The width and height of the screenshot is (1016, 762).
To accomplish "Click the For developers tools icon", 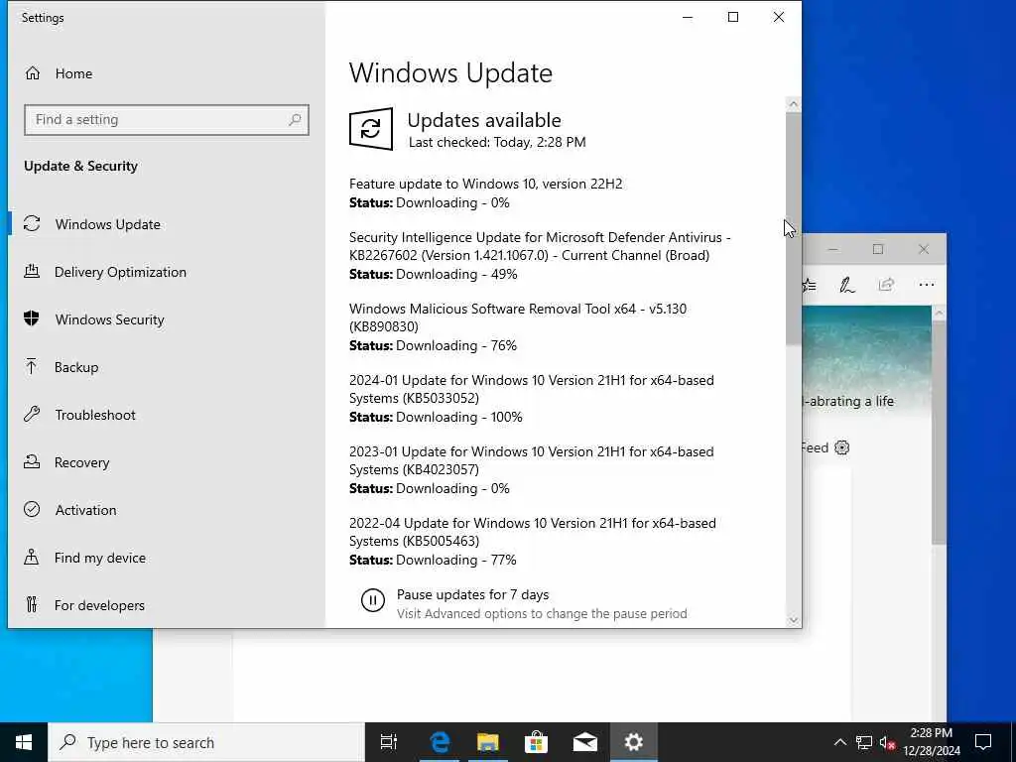I will pos(32,604).
